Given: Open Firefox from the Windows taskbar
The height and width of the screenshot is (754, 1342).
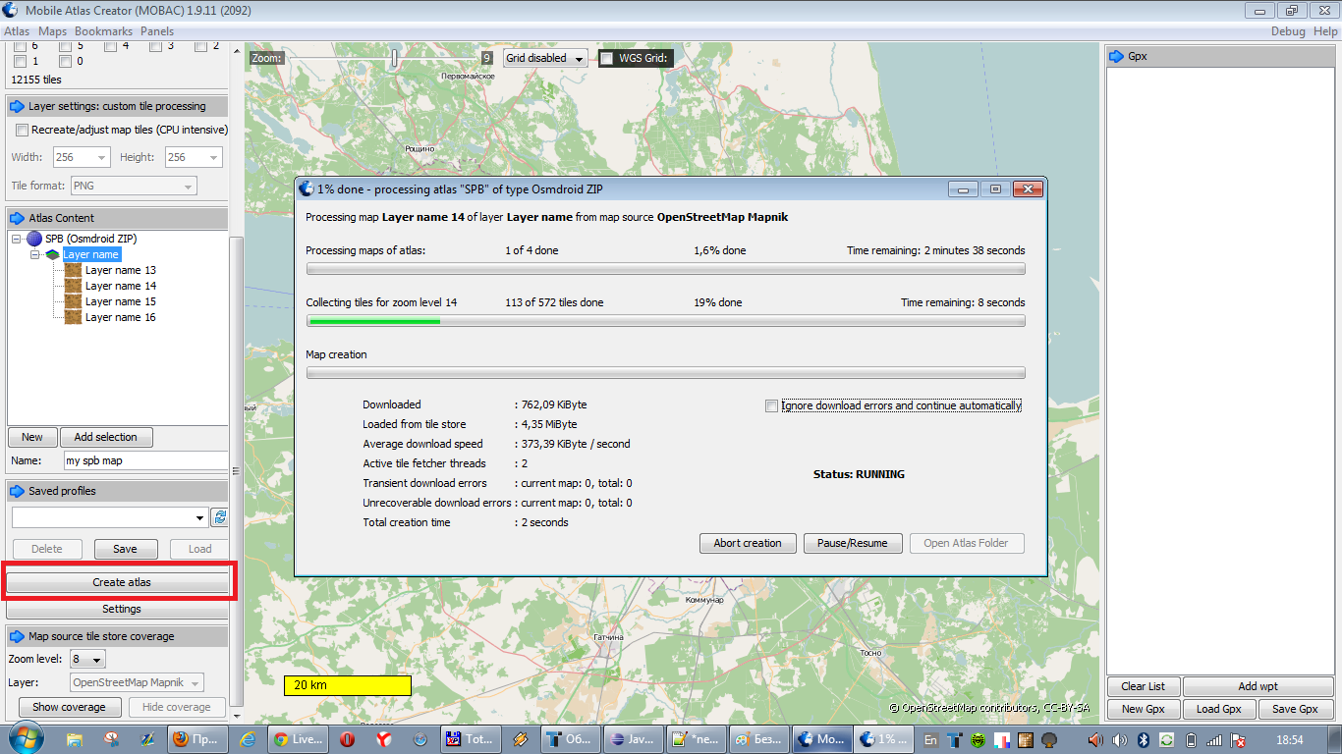Looking at the screenshot, I should pyautogui.click(x=195, y=739).
